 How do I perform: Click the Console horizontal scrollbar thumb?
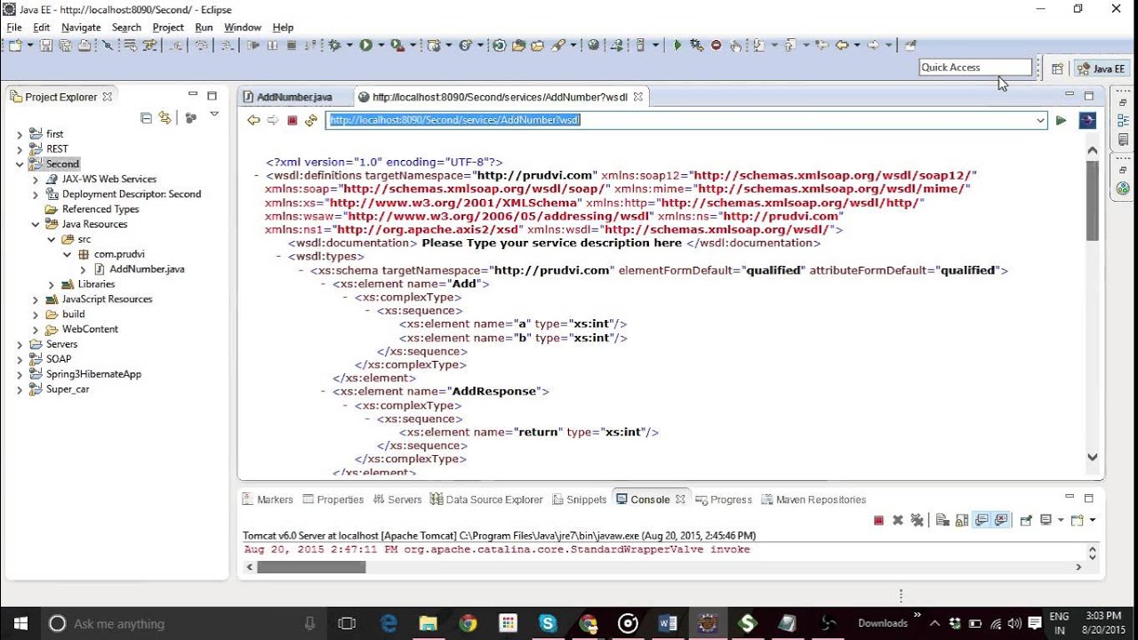coord(311,567)
